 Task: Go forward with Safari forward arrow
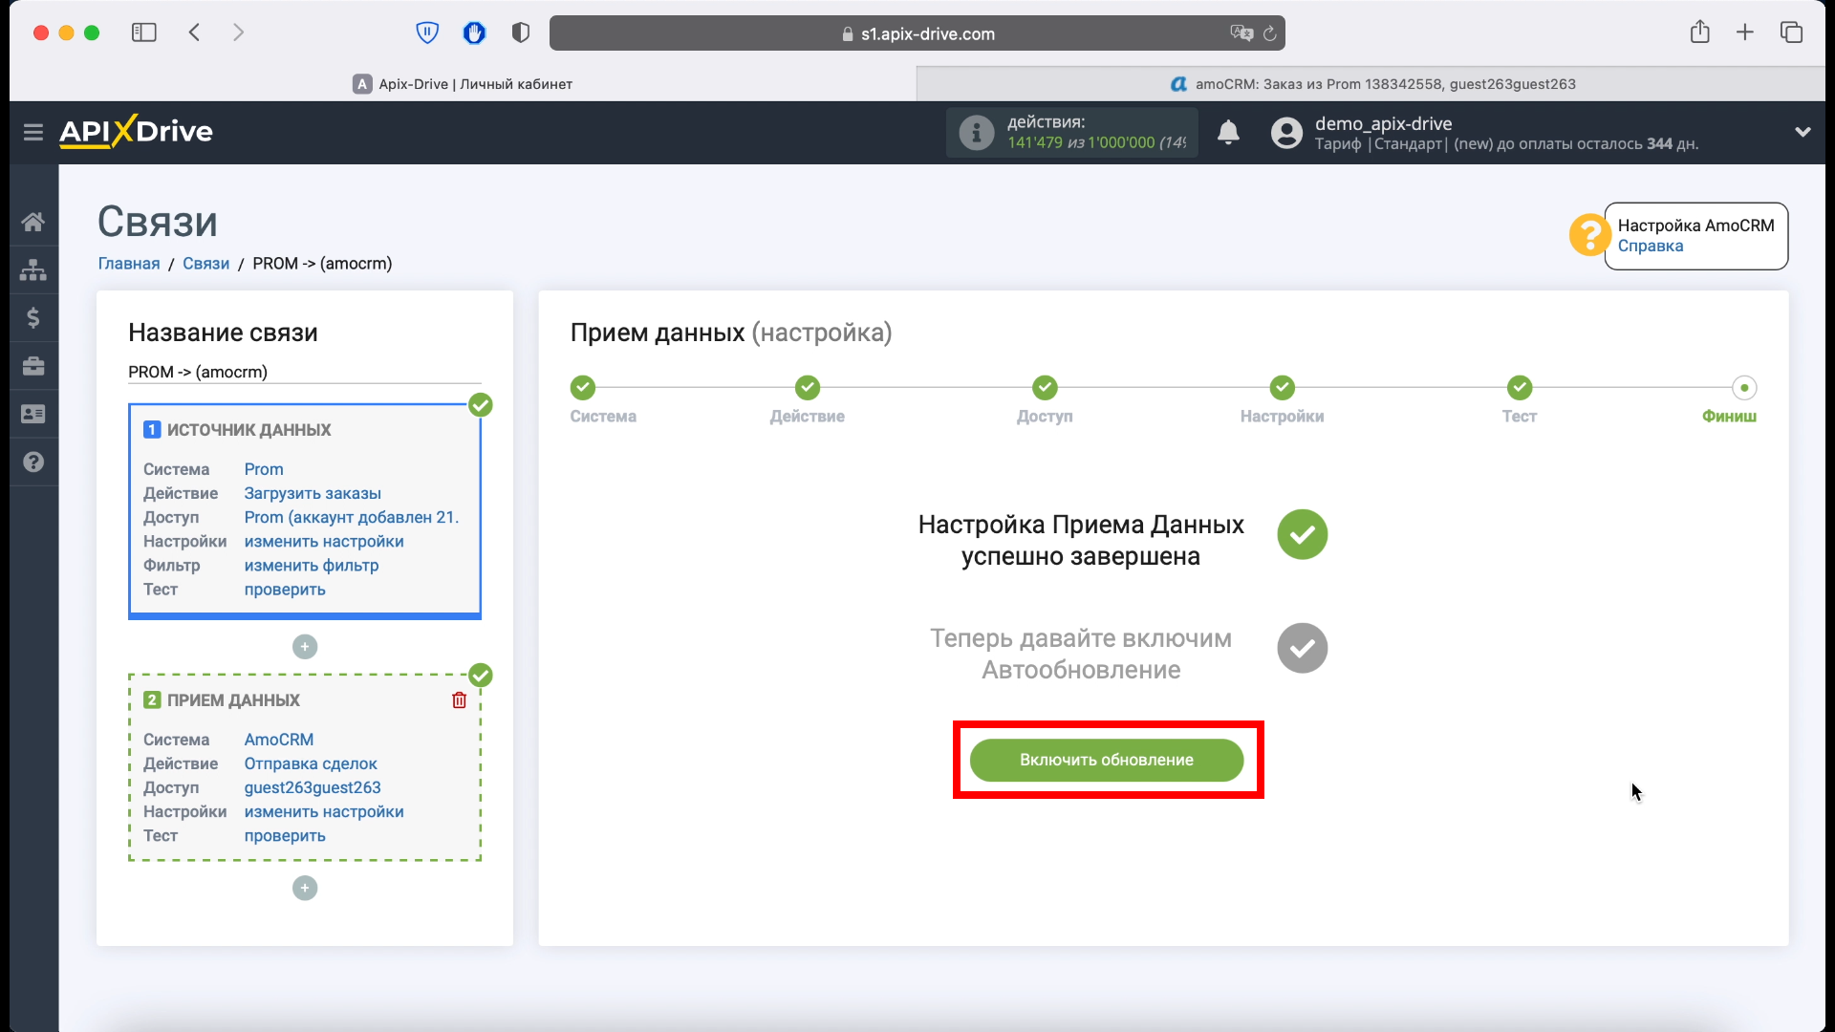click(x=238, y=32)
